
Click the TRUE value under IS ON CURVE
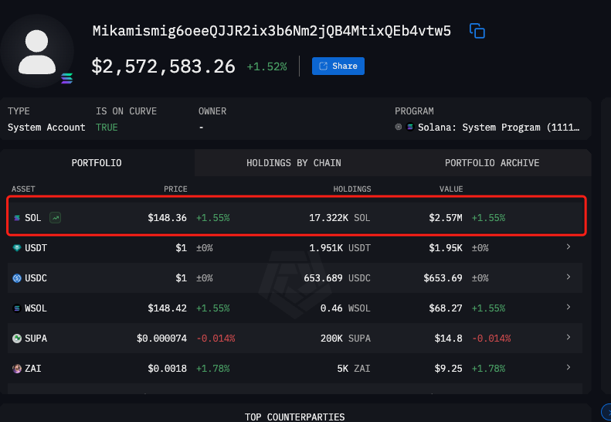pos(107,128)
